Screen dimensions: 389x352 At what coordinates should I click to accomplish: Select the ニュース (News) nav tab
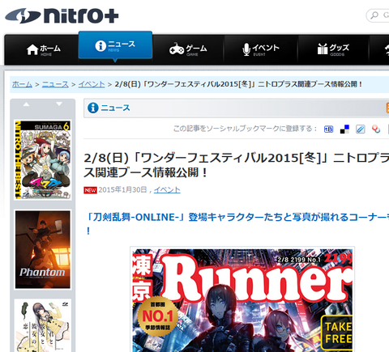coord(115,45)
